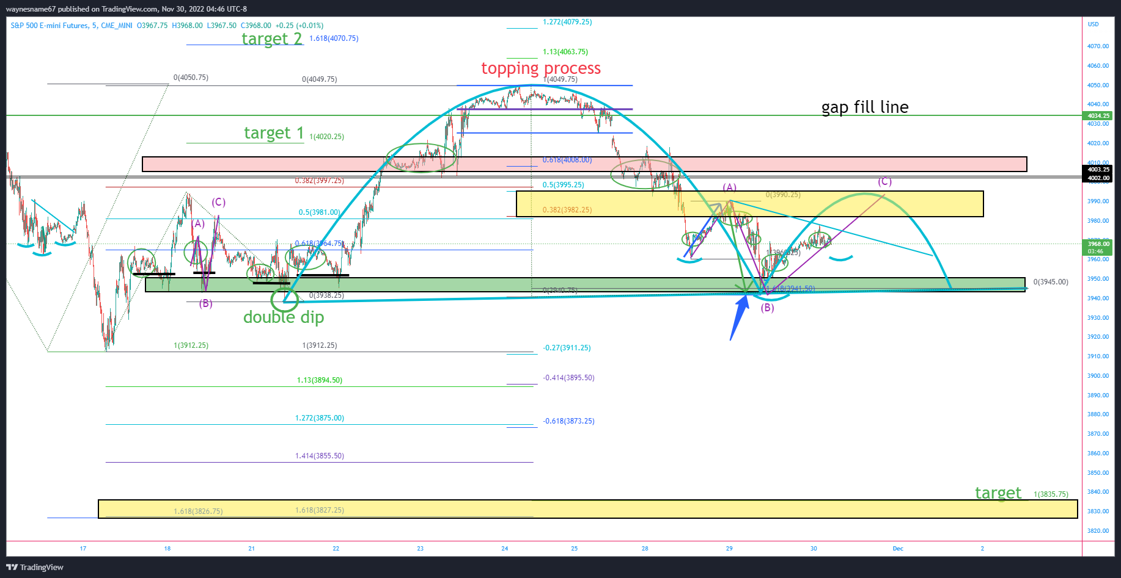
Task: Click the 4070.00 tick on the price scale
Action: pyautogui.click(x=1098, y=46)
